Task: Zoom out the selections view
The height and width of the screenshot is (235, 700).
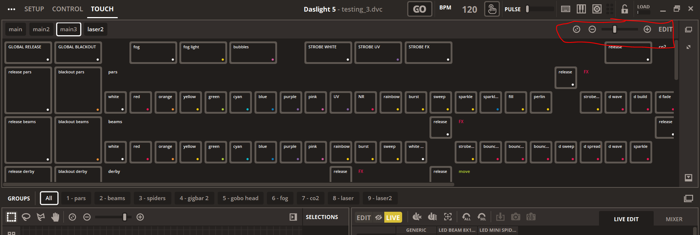Action: tap(87, 217)
